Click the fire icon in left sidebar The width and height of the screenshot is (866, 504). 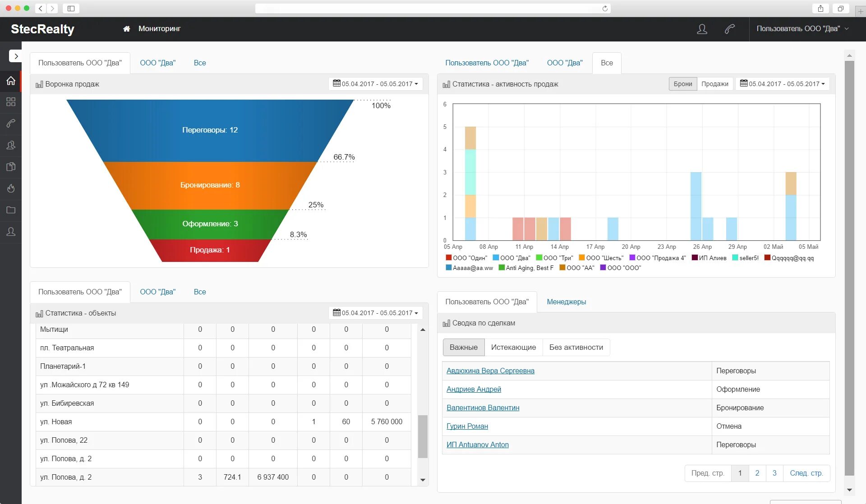(x=11, y=188)
